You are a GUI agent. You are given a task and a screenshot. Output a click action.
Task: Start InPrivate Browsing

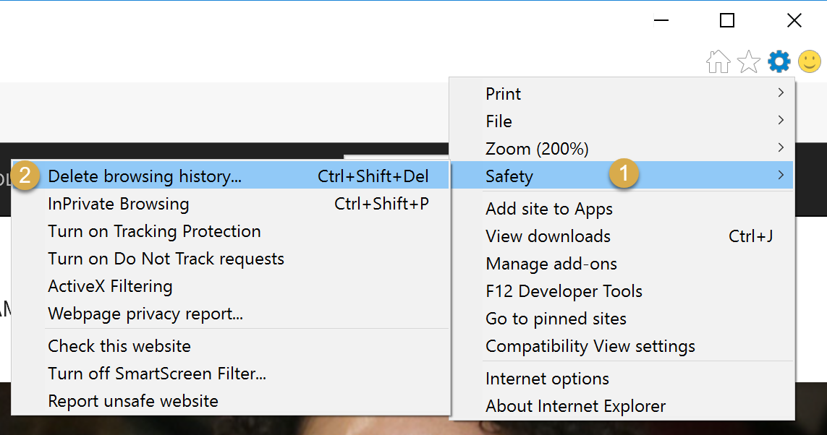(231, 203)
